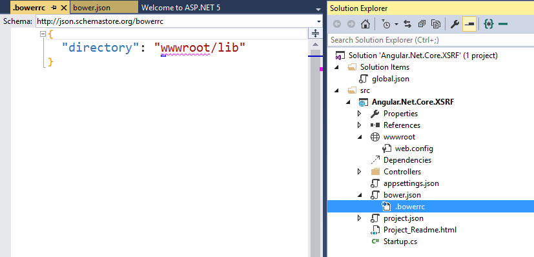The image size is (534, 257).
Task: Expand the Properties node arrow
Action: [x=359, y=114]
